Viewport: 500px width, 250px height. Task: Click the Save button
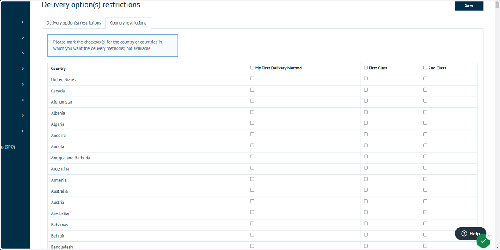469,5
